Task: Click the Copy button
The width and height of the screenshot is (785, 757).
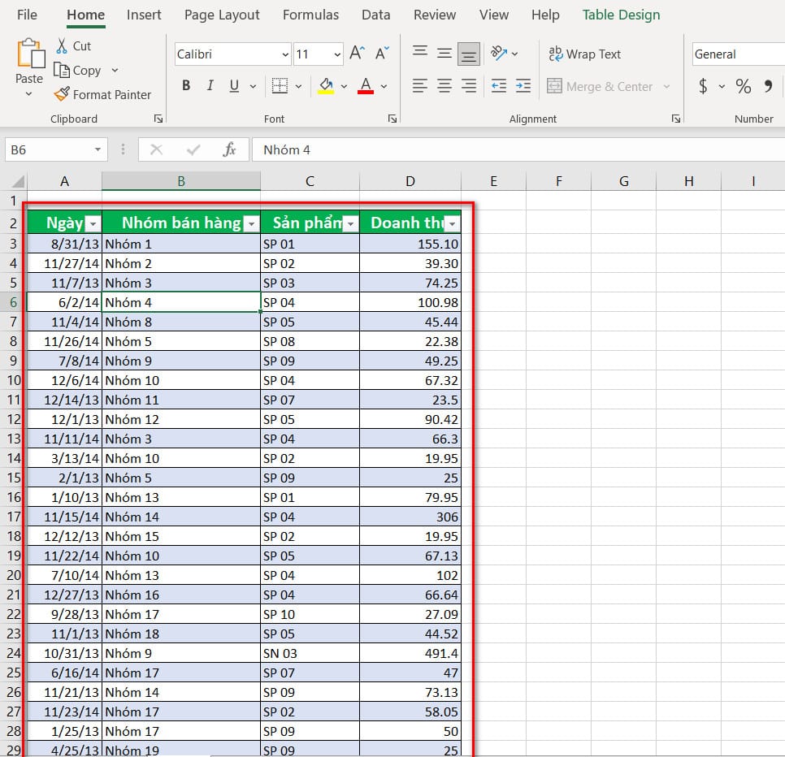Action: [78, 71]
